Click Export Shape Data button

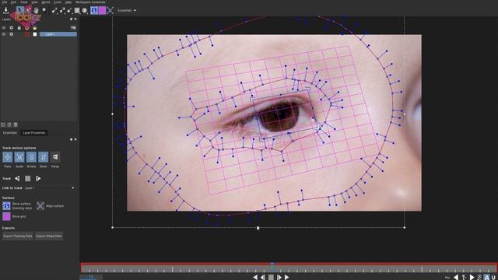tap(49, 236)
